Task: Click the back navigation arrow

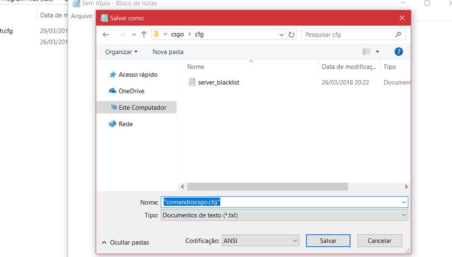Action: point(106,35)
